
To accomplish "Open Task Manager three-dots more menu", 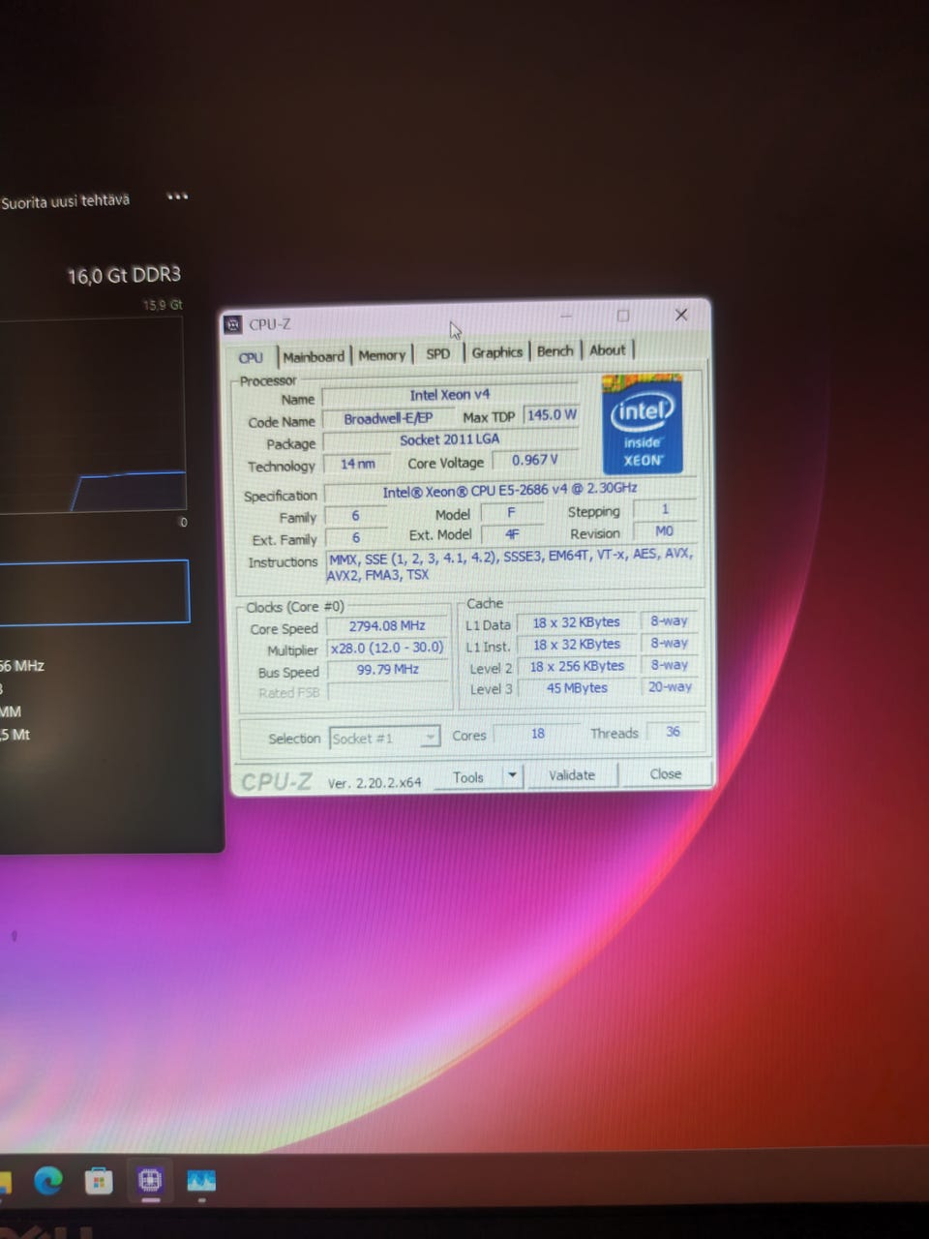I will 177,196.
